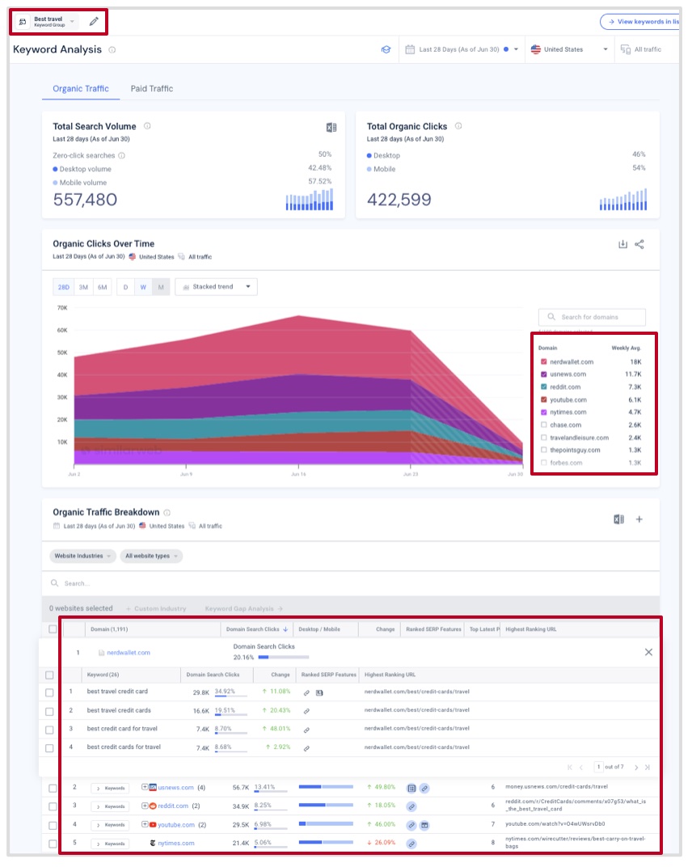This screenshot has width=692, height=867.
Task: Click the Search for domains field
Action: click(x=592, y=317)
